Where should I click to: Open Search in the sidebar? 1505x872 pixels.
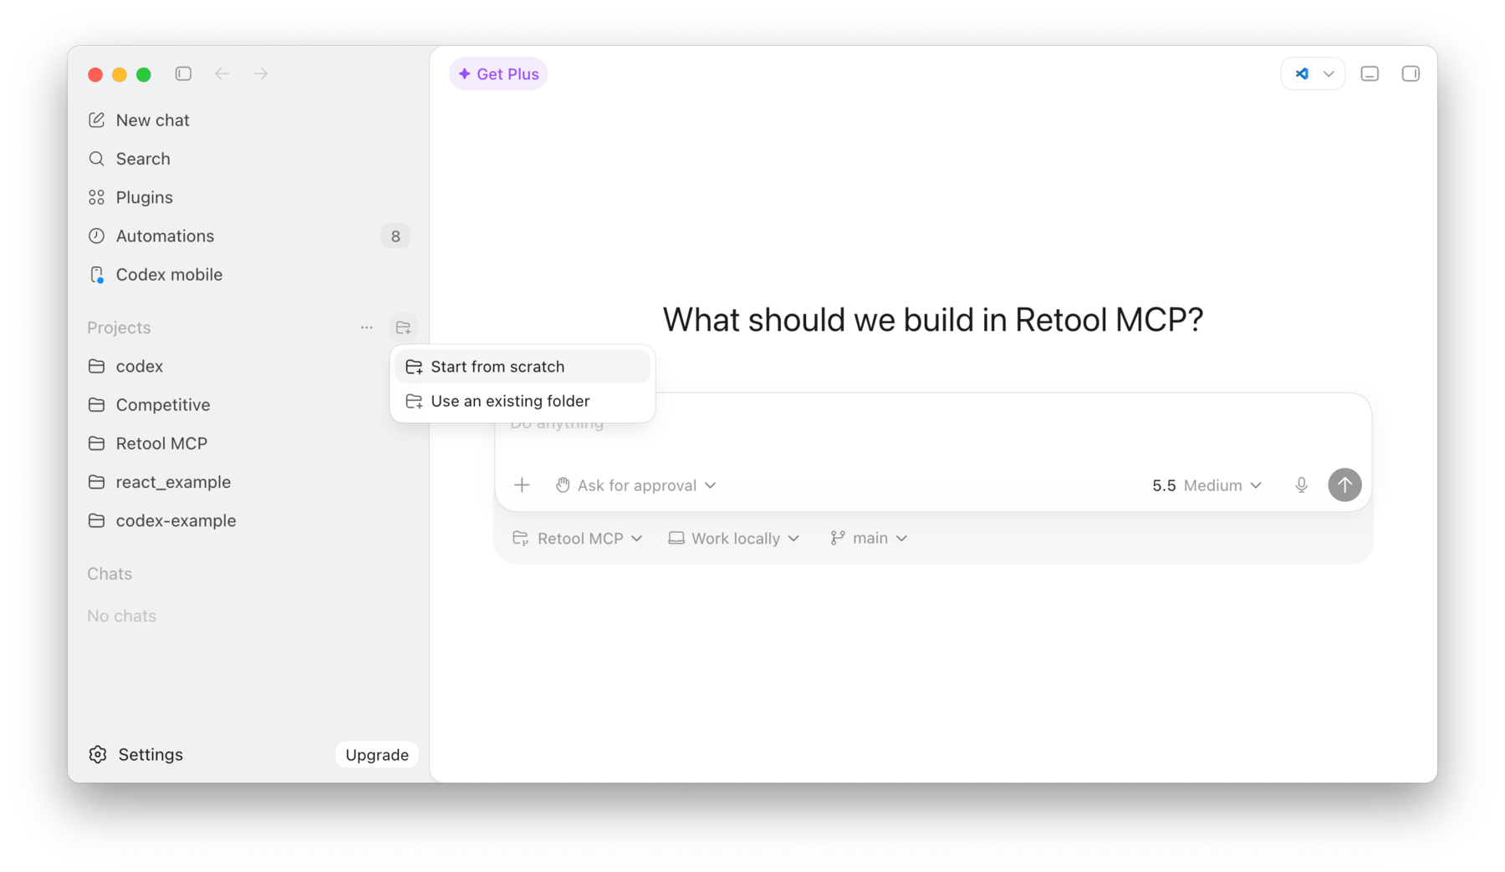[248, 159]
